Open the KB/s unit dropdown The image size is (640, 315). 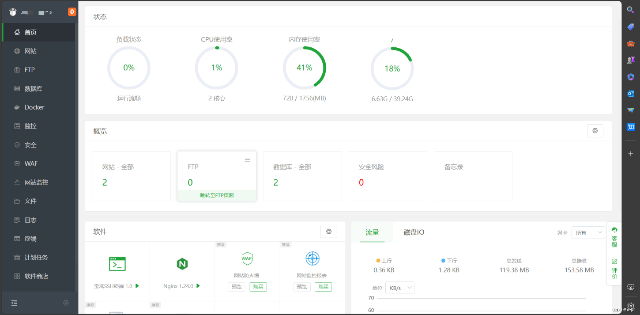pyautogui.click(x=400, y=288)
